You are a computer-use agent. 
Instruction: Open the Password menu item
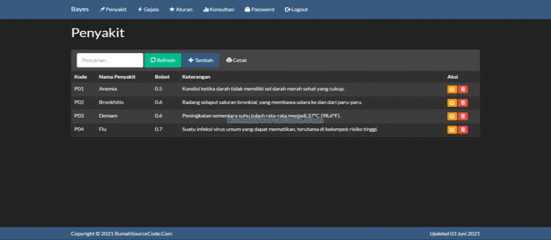click(x=260, y=10)
